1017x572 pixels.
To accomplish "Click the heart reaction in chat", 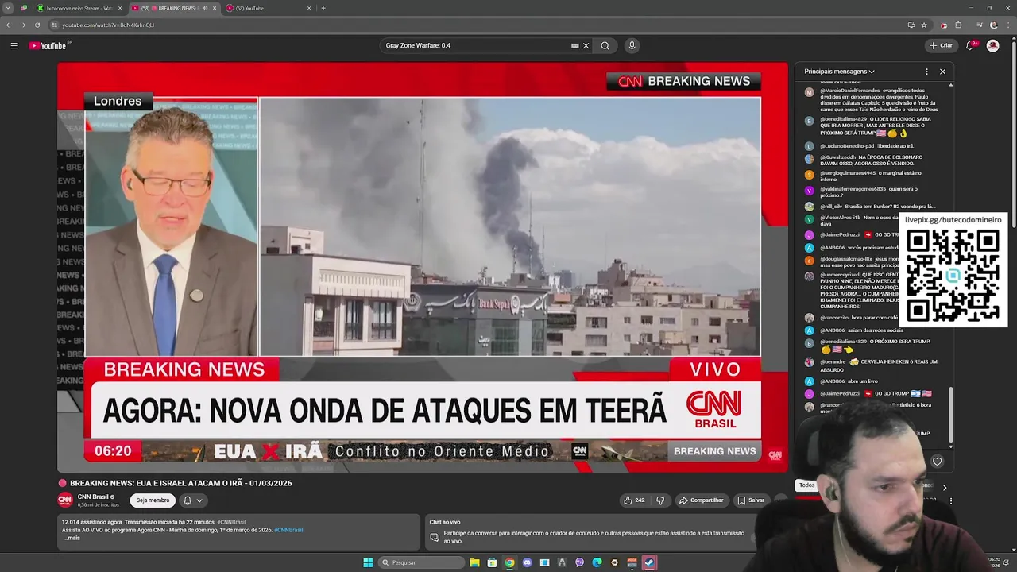I will (x=937, y=462).
